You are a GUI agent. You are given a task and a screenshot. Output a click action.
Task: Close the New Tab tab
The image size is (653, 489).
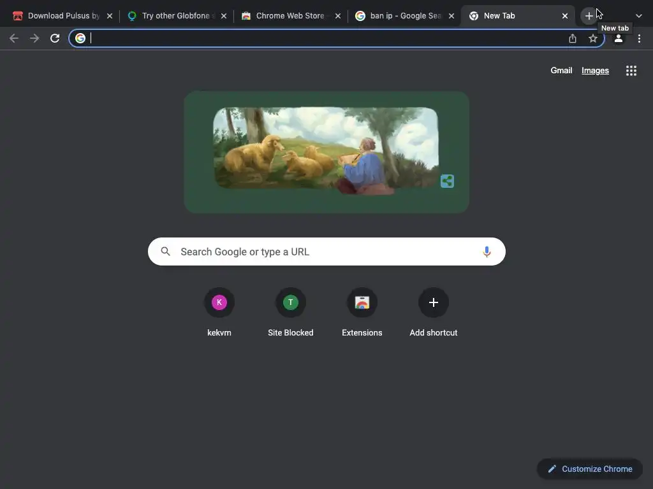pos(565,16)
